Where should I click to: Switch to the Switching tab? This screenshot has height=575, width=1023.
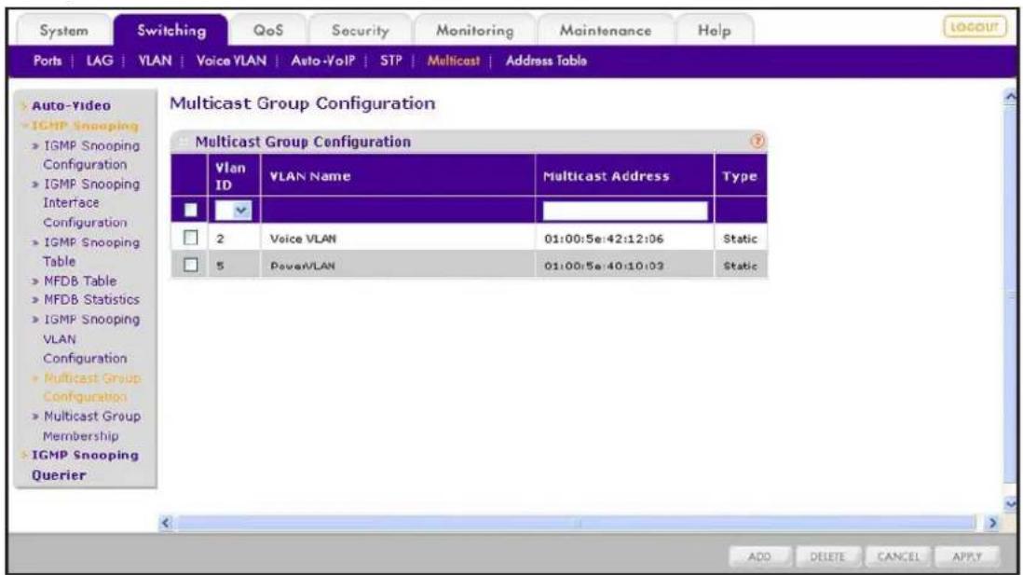coord(170,31)
